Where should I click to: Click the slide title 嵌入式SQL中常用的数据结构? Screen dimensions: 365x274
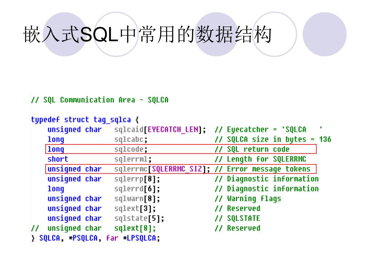(x=147, y=35)
